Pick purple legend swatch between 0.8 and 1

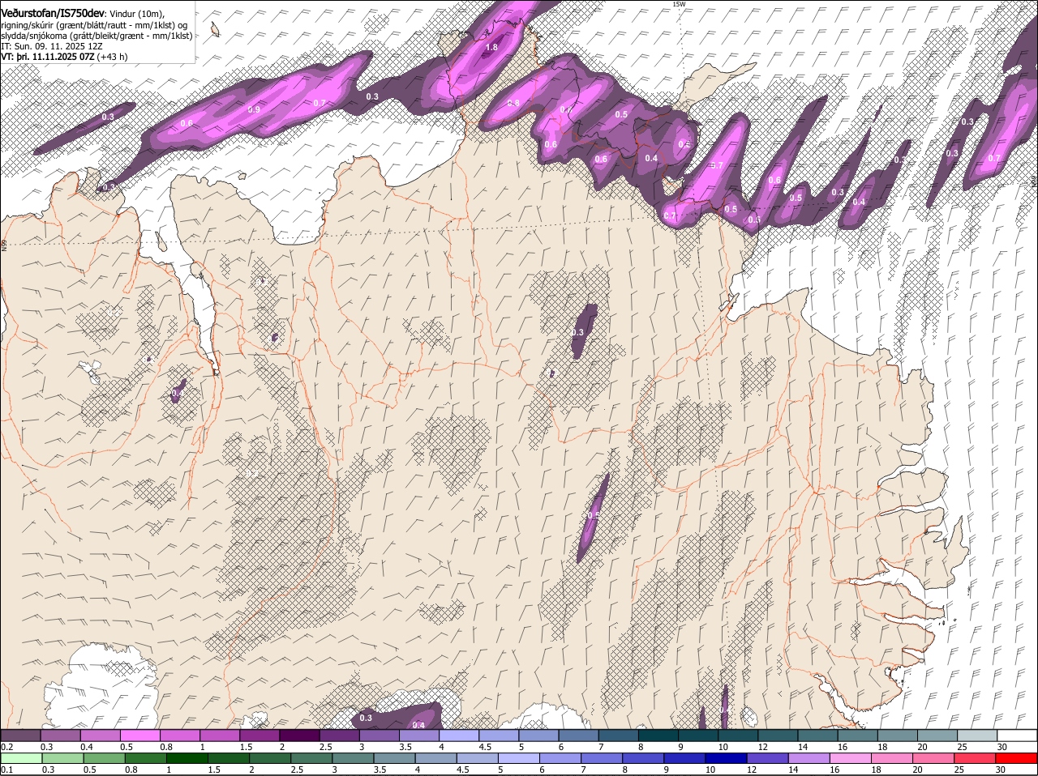coord(180,735)
